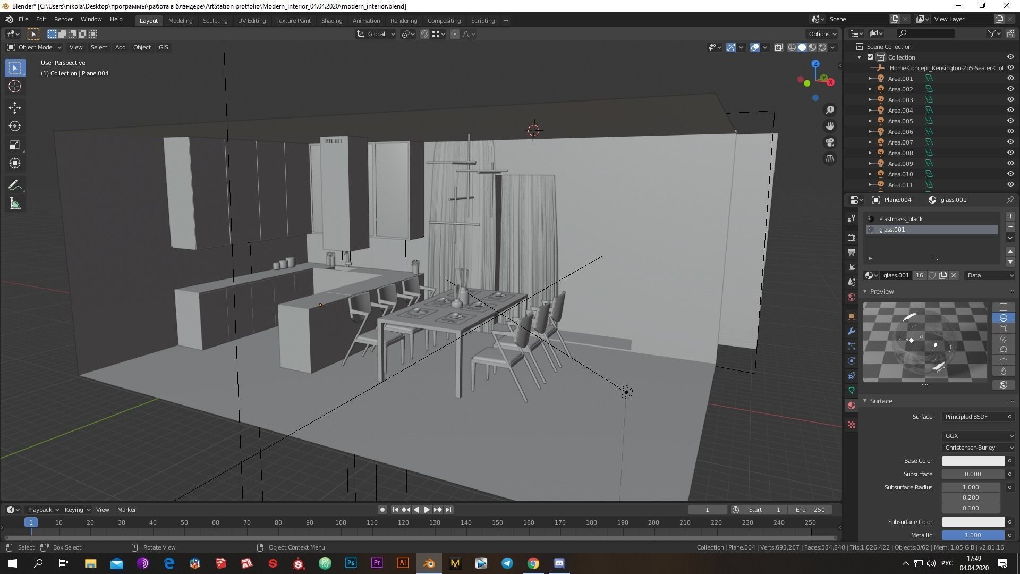Choose the Select Box tool
The height and width of the screenshot is (574, 1020).
coord(15,68)
